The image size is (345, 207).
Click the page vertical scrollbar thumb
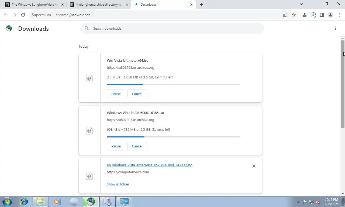coord(343,84)
